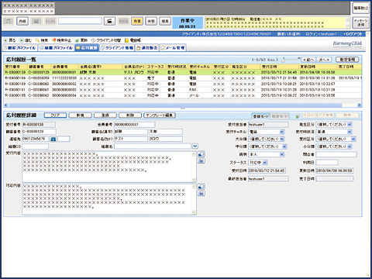
Task: Click the 内線 (extension) button
Action: click(x=22, y=21)
